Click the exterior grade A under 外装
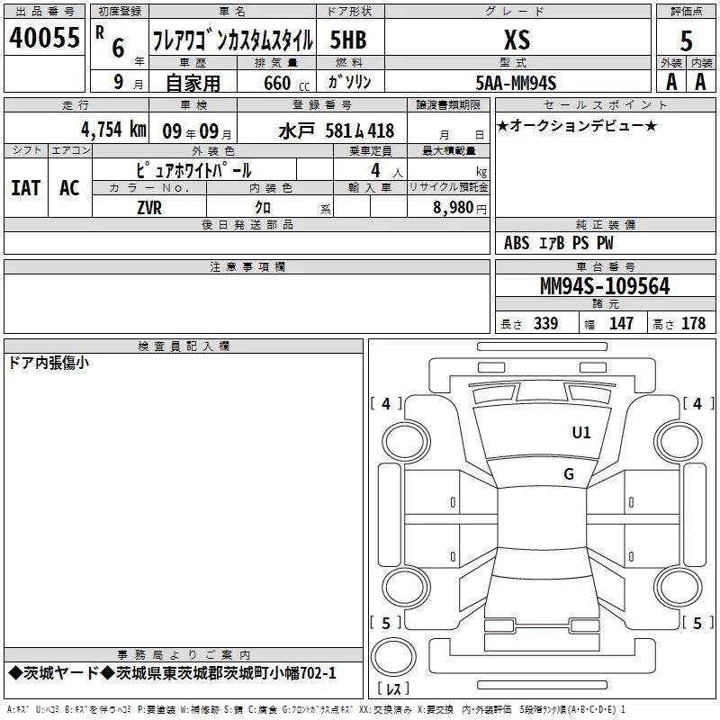Image resolution: width=720 pixels, height=720 pixels. click(x=670, y=81)
